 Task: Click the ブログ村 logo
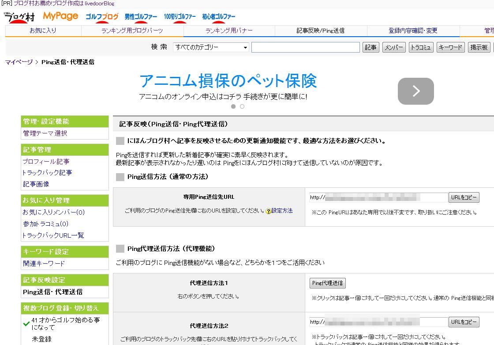(x=19, y=17)
